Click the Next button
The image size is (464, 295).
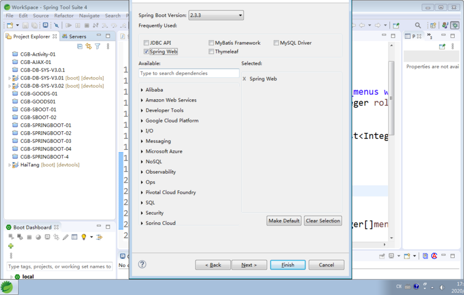tap(249, 265)
